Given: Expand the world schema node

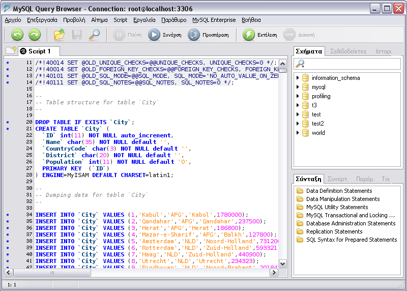Looking at the screenshot, I should click(x=298, y=133).
